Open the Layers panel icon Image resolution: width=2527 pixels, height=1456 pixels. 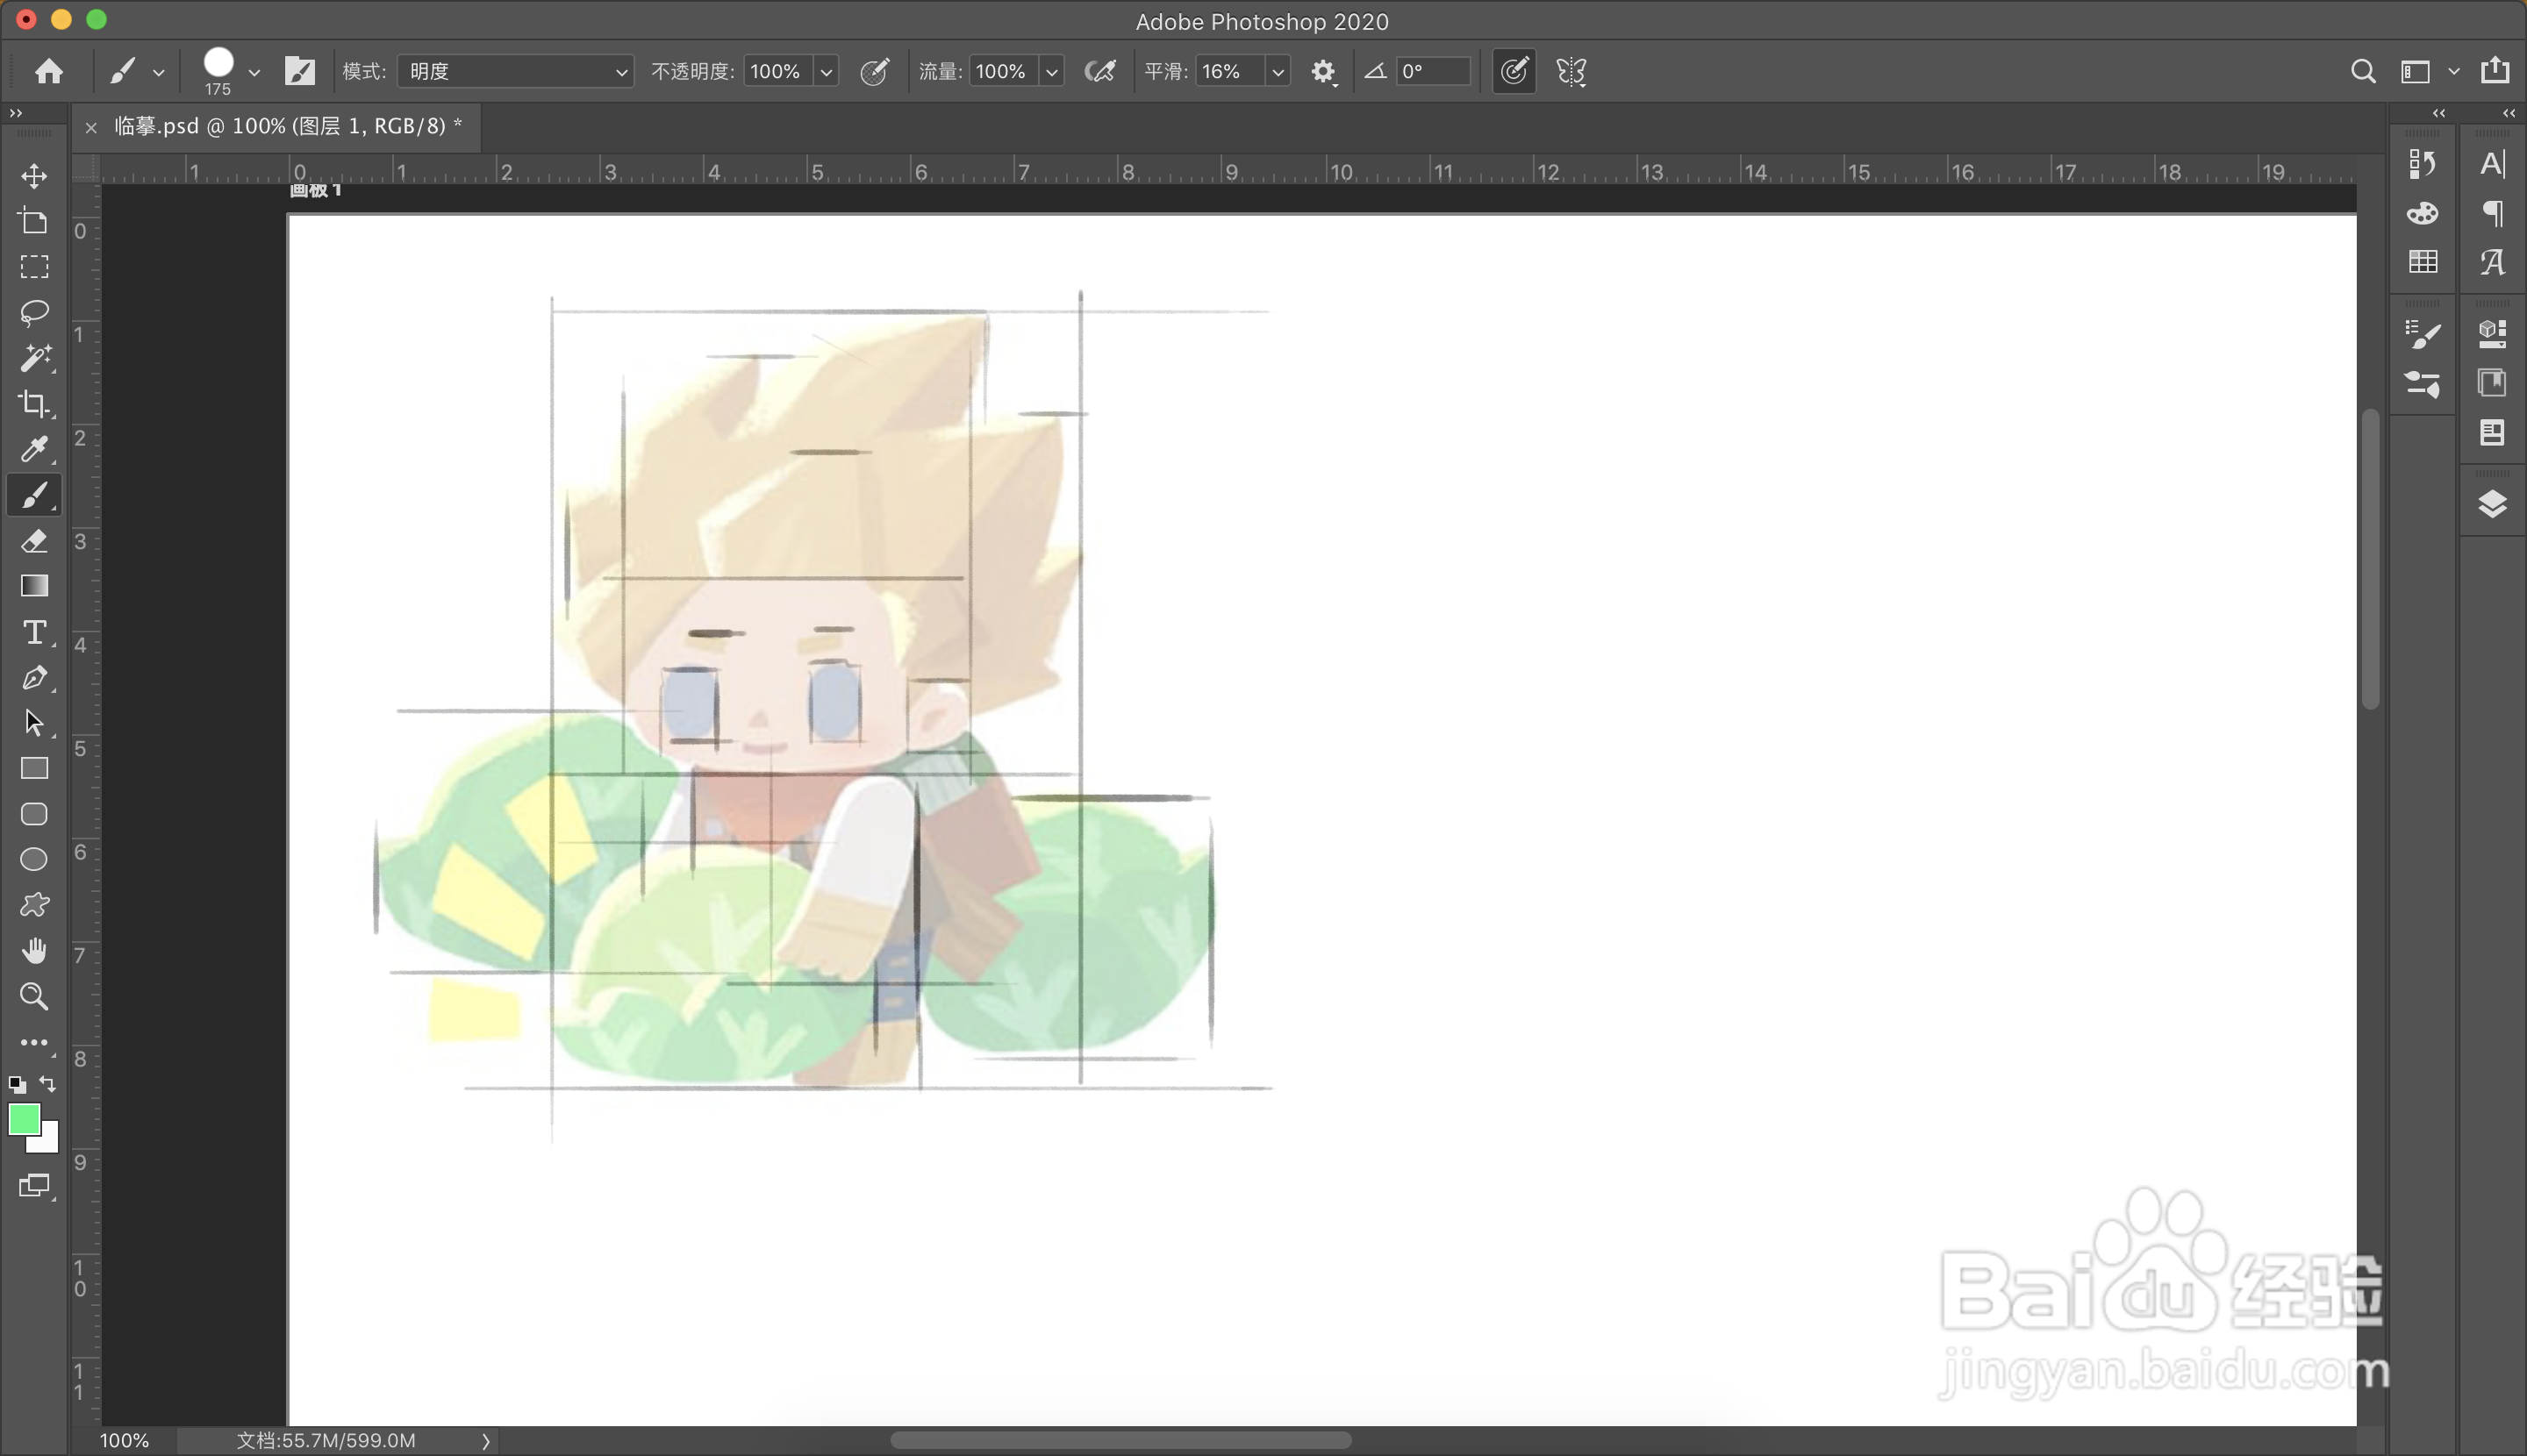click(x=2491, y=504)
